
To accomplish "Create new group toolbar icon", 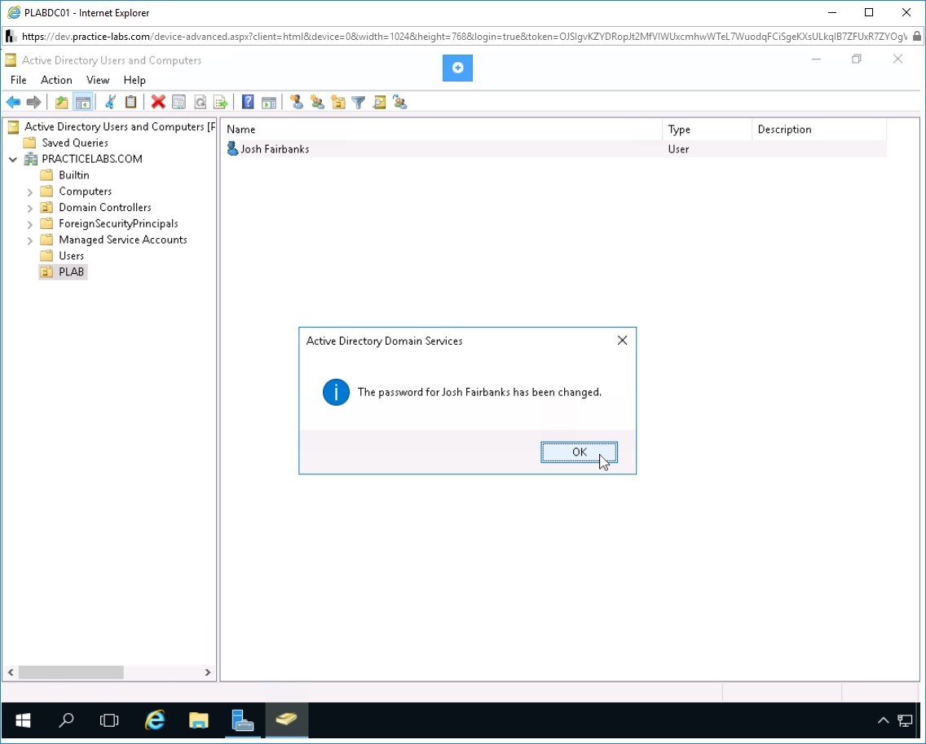I will pos(318,102).
